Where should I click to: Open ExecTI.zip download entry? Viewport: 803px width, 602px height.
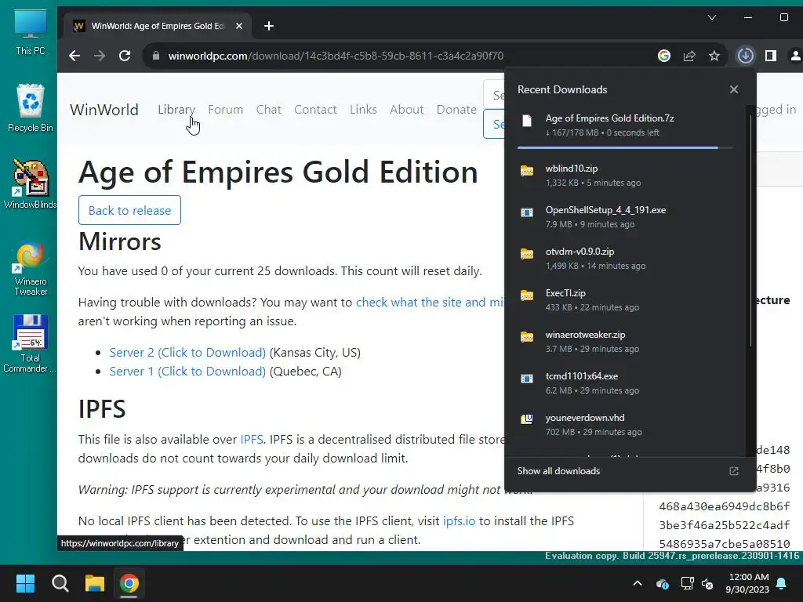pos(626,299)
